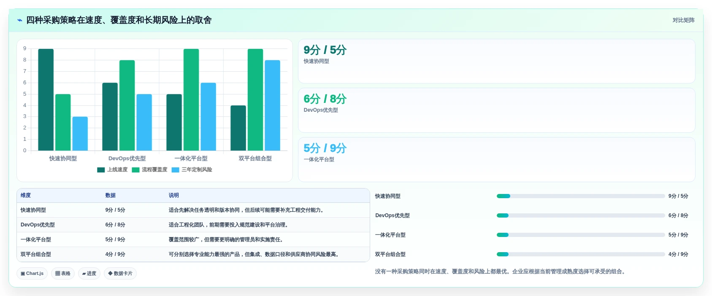The image size is (712, 296).
Task: Click the 9分 / 5分 value beside the progress bar
Action: point(678,196)
